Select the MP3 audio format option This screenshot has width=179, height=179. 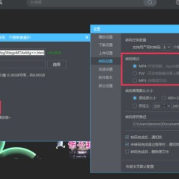pyautogui.click(x=134, y=81)
